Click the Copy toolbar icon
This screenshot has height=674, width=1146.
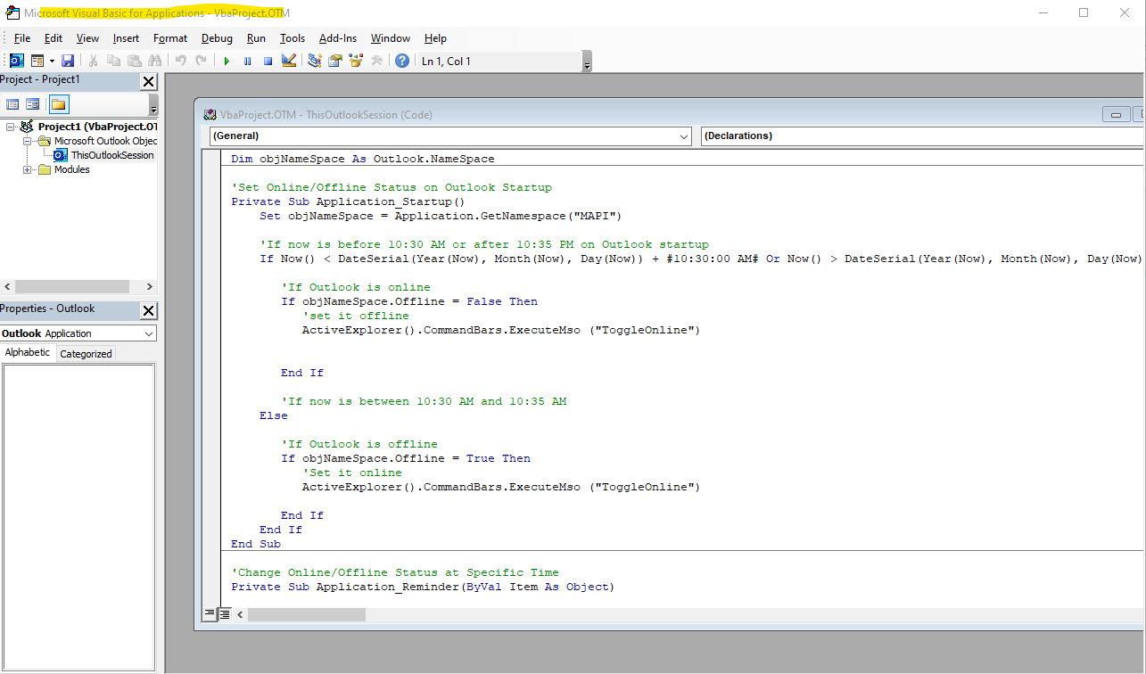point(113,61)
